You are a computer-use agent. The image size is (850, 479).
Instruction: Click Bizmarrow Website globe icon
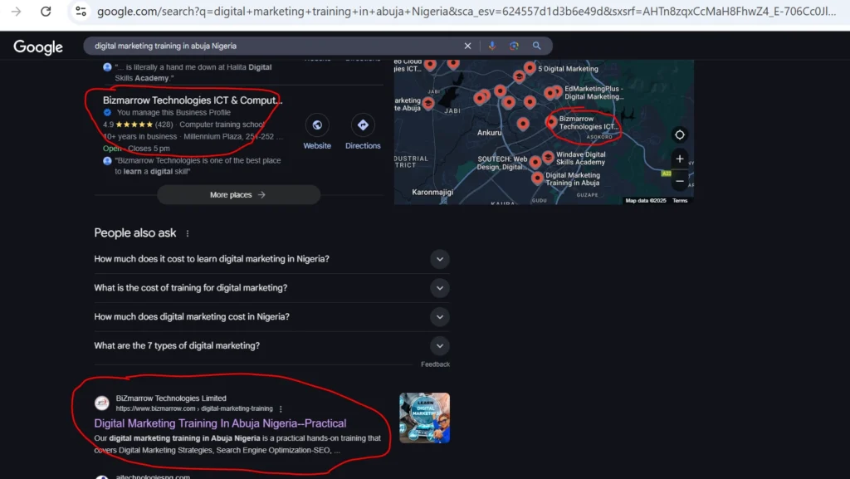tap(317, 125)
